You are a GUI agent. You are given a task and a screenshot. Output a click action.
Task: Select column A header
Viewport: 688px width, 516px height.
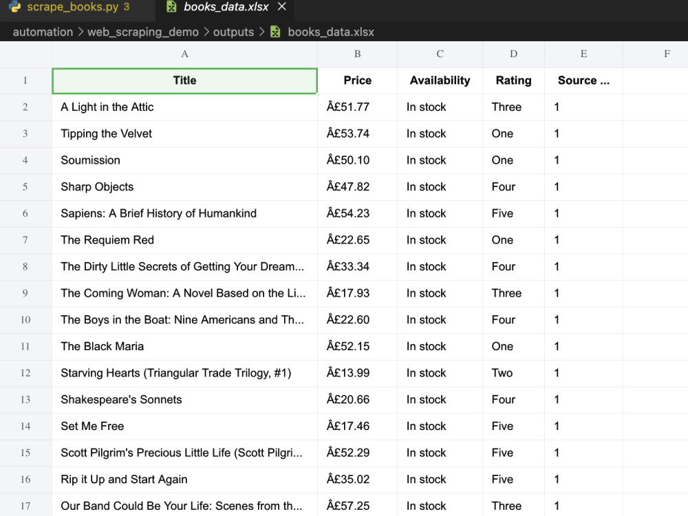(184, 54)
